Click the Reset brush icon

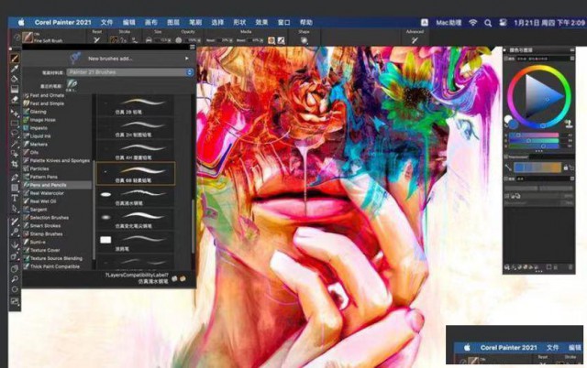pos(96,38)
